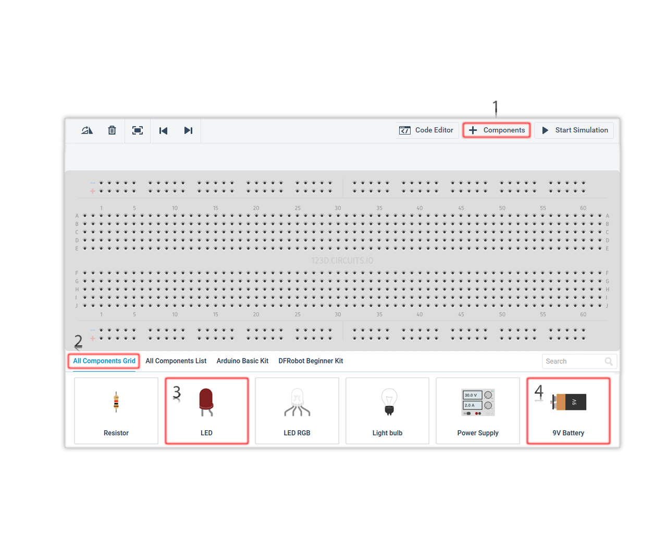The width and height of the screenshot is (667, 534).
Task: Select the Power Supply component
Action: (478, 411)
